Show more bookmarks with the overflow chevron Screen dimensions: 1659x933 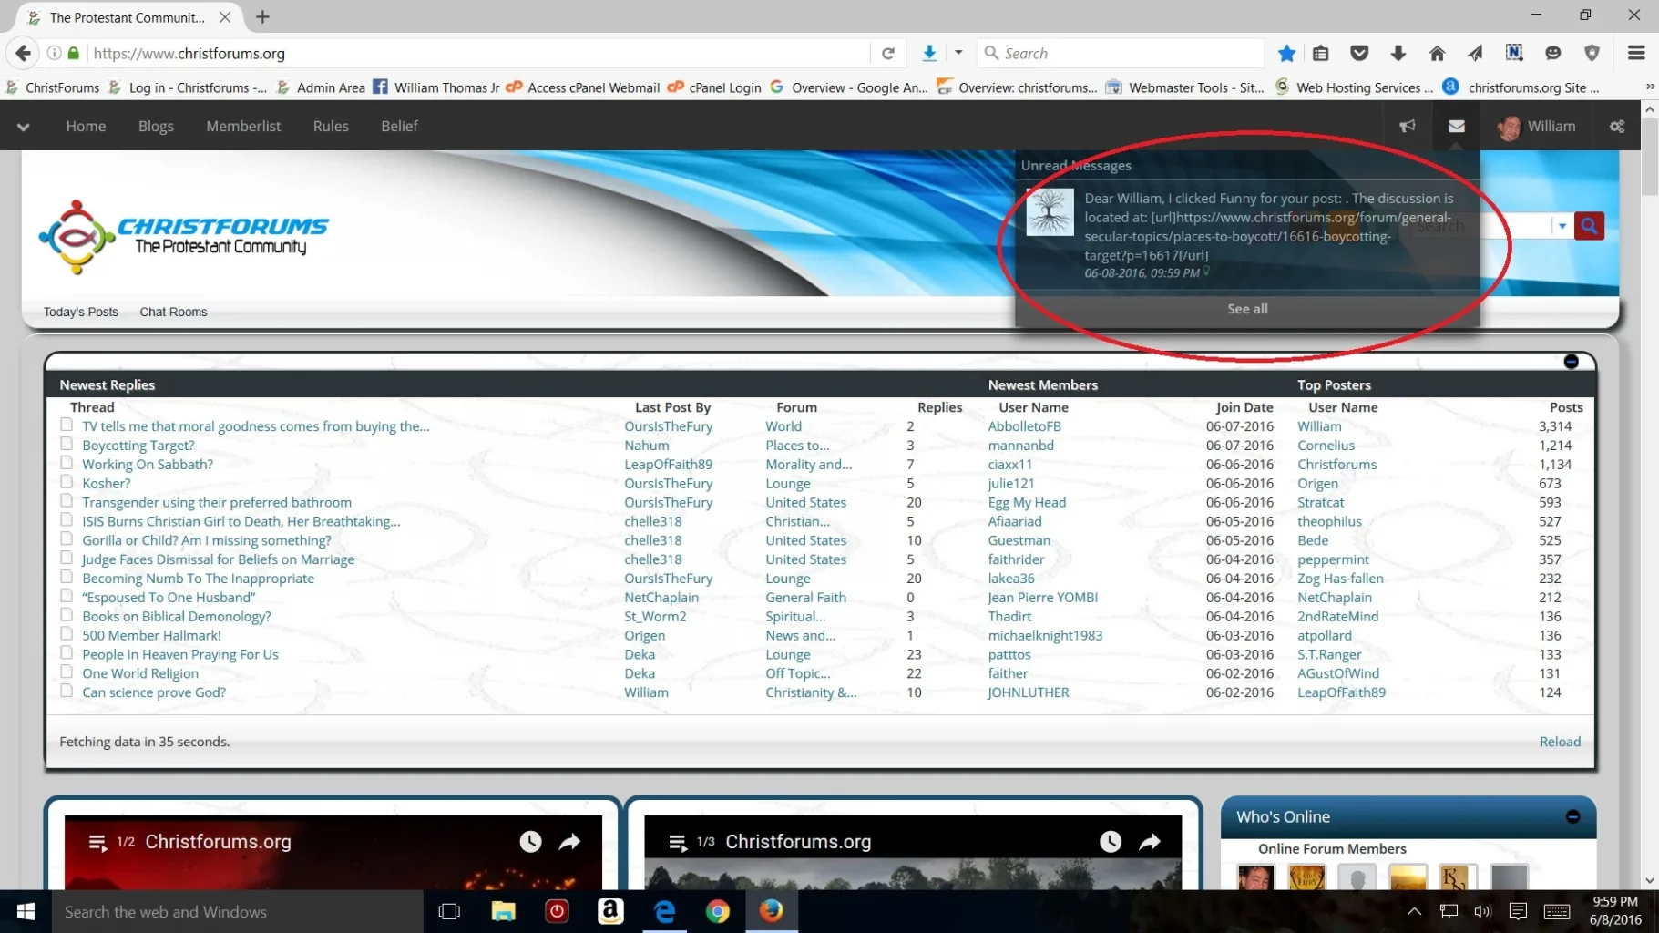[x=1649, y=87]
